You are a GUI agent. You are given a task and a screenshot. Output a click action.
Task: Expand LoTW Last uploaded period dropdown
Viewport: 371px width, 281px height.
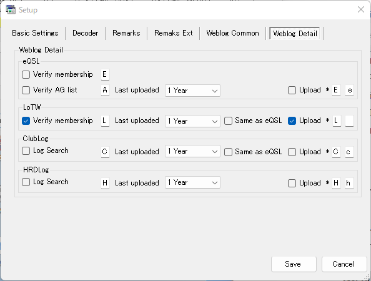192,121
